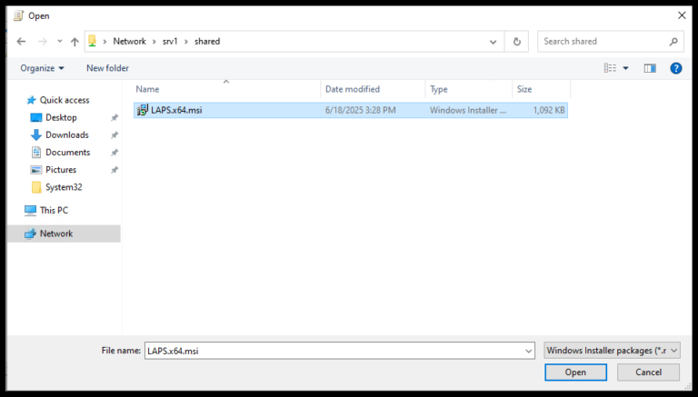Select the srv1 breadcrumb segment

[170, 42]
